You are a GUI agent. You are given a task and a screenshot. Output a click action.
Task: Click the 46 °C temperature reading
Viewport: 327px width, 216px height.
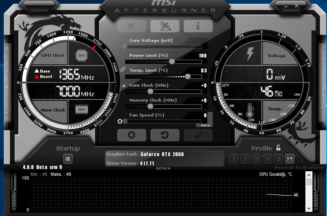click(x=272, y=92)
